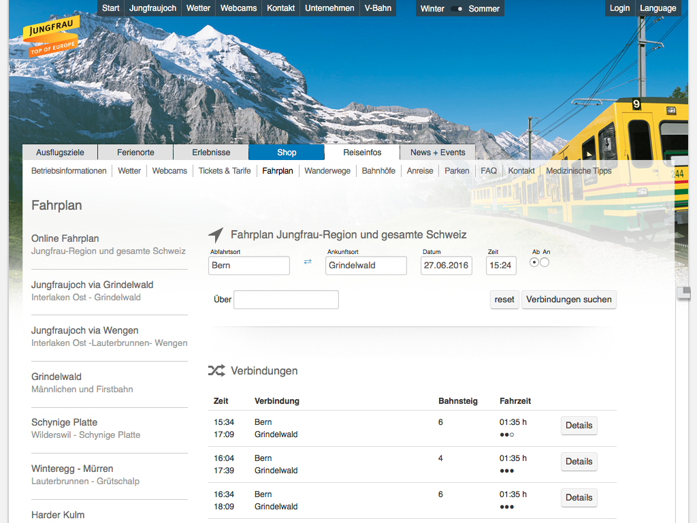Viewport: 697px width, 523px height.
Task: Open Webcams in the Reiseinfos submenu
Action: coord(169,171)
